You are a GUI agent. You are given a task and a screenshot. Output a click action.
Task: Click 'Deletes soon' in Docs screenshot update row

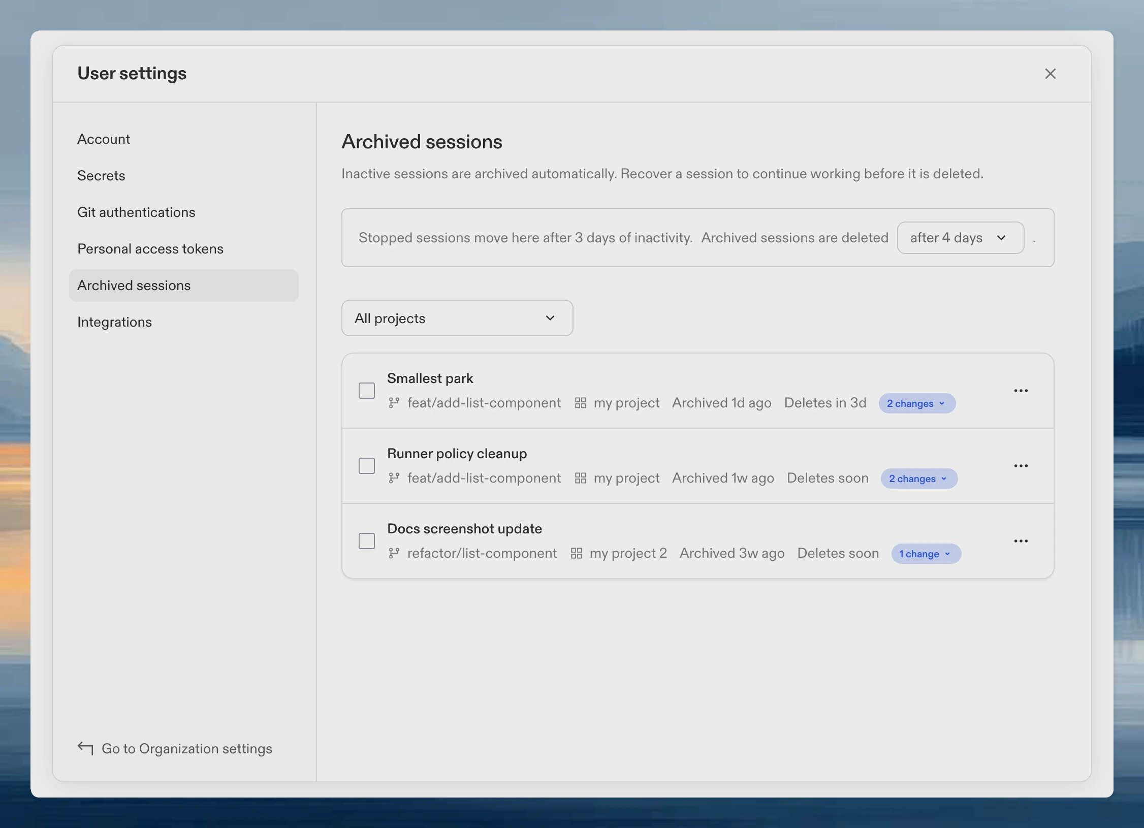tap(838, 553)
